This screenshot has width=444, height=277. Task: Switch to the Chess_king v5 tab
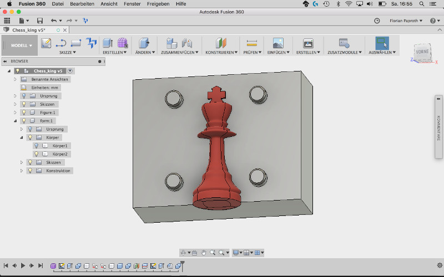click(x=28, y=30)
